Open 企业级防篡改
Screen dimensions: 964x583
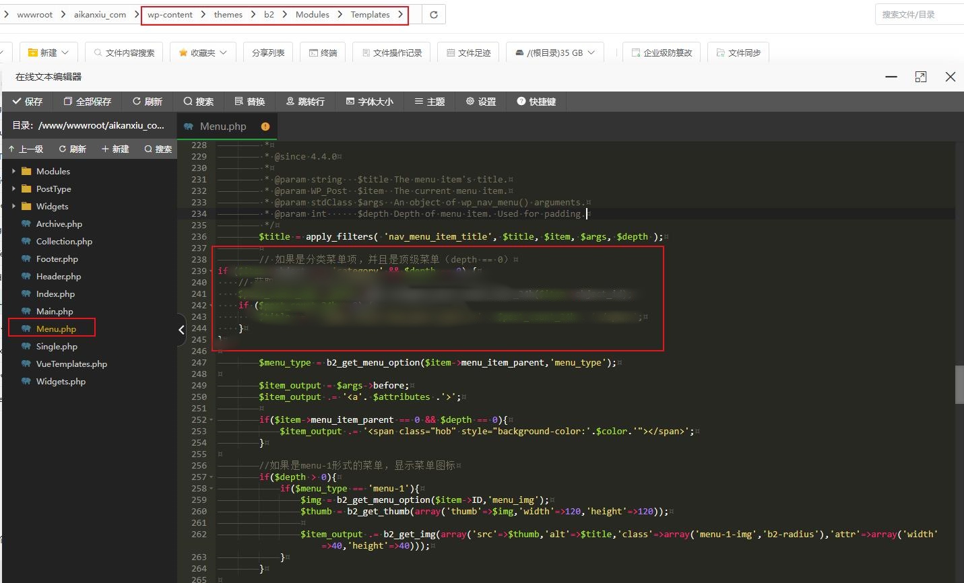pyautogui.click(x=662, y=53)
